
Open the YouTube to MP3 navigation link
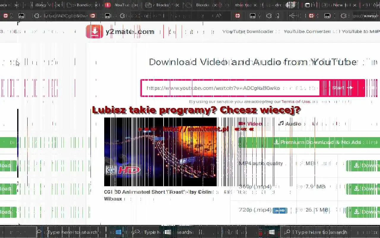click(361, 32)
